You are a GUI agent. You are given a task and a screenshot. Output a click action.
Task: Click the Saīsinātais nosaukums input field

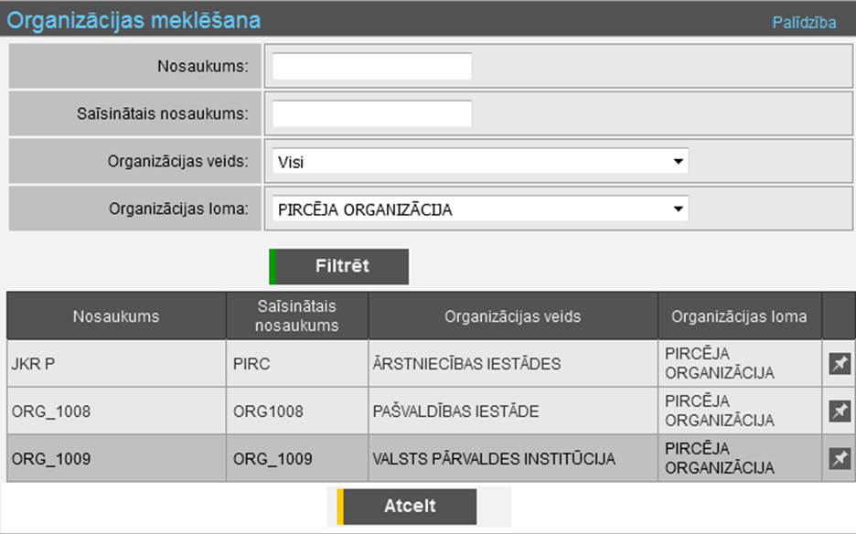click(x=372, y=114)
